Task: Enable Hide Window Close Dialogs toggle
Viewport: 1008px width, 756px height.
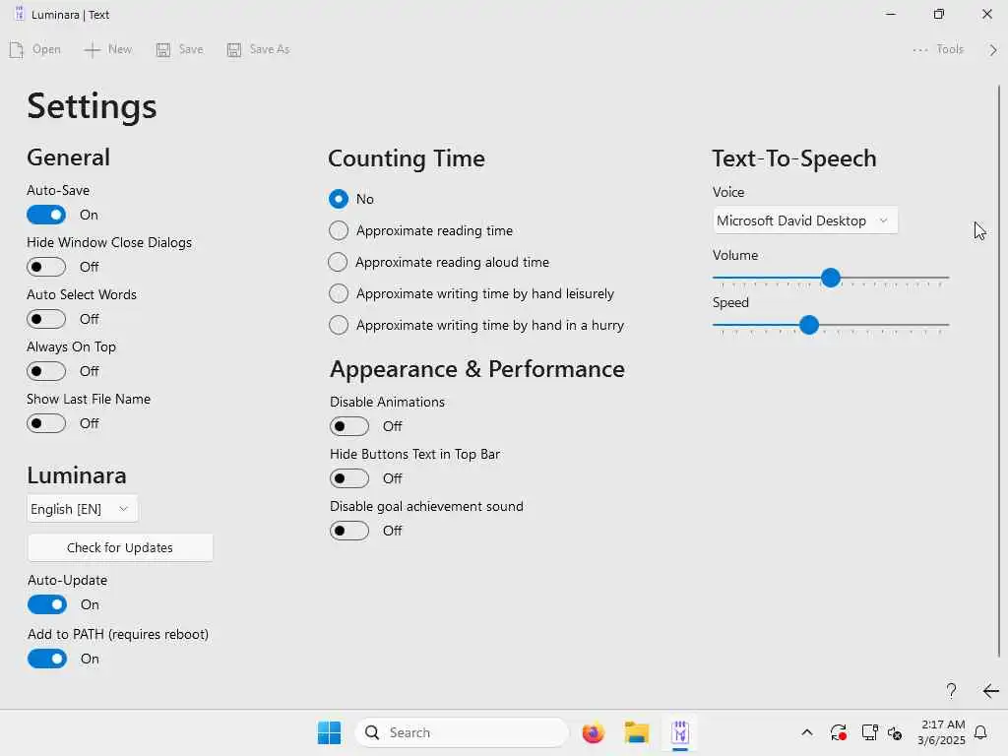Action: 46,267
